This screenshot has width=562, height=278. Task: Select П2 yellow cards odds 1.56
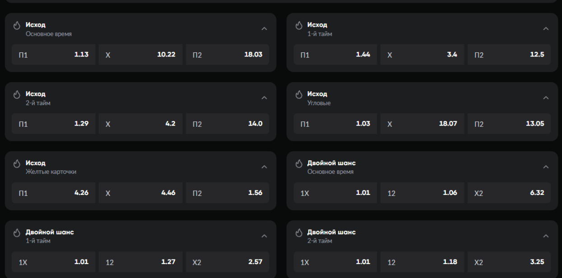(227, 193)
